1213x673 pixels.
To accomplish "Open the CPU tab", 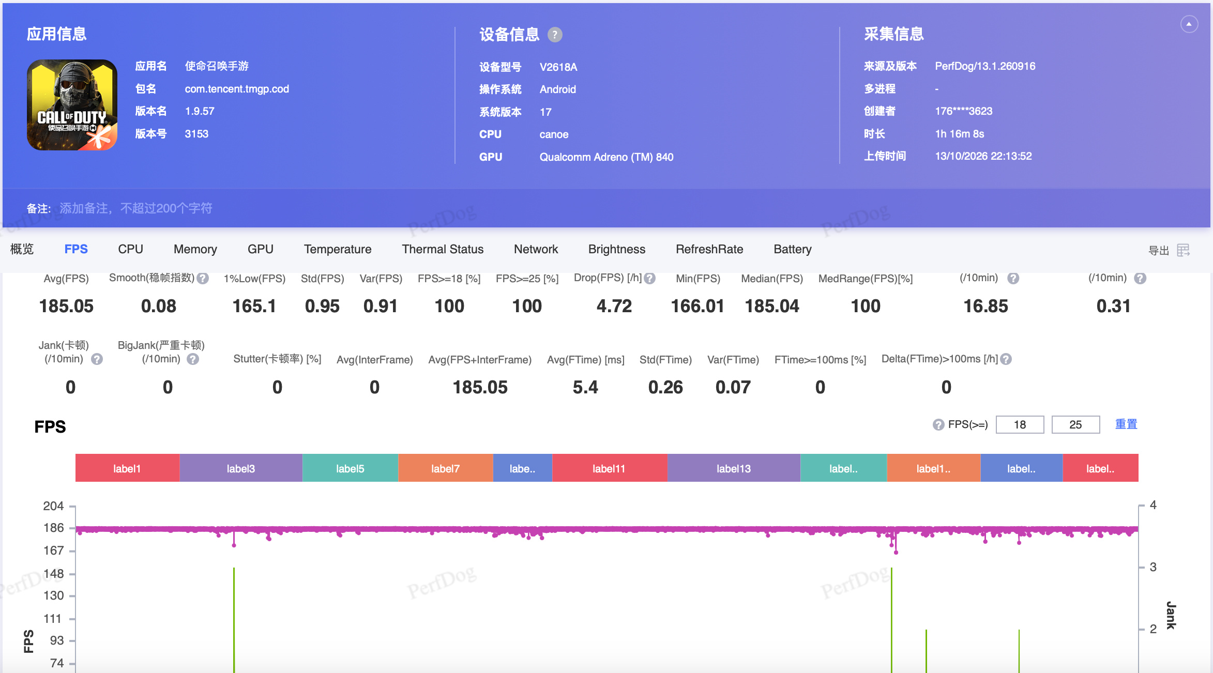I will pos(130,249).
